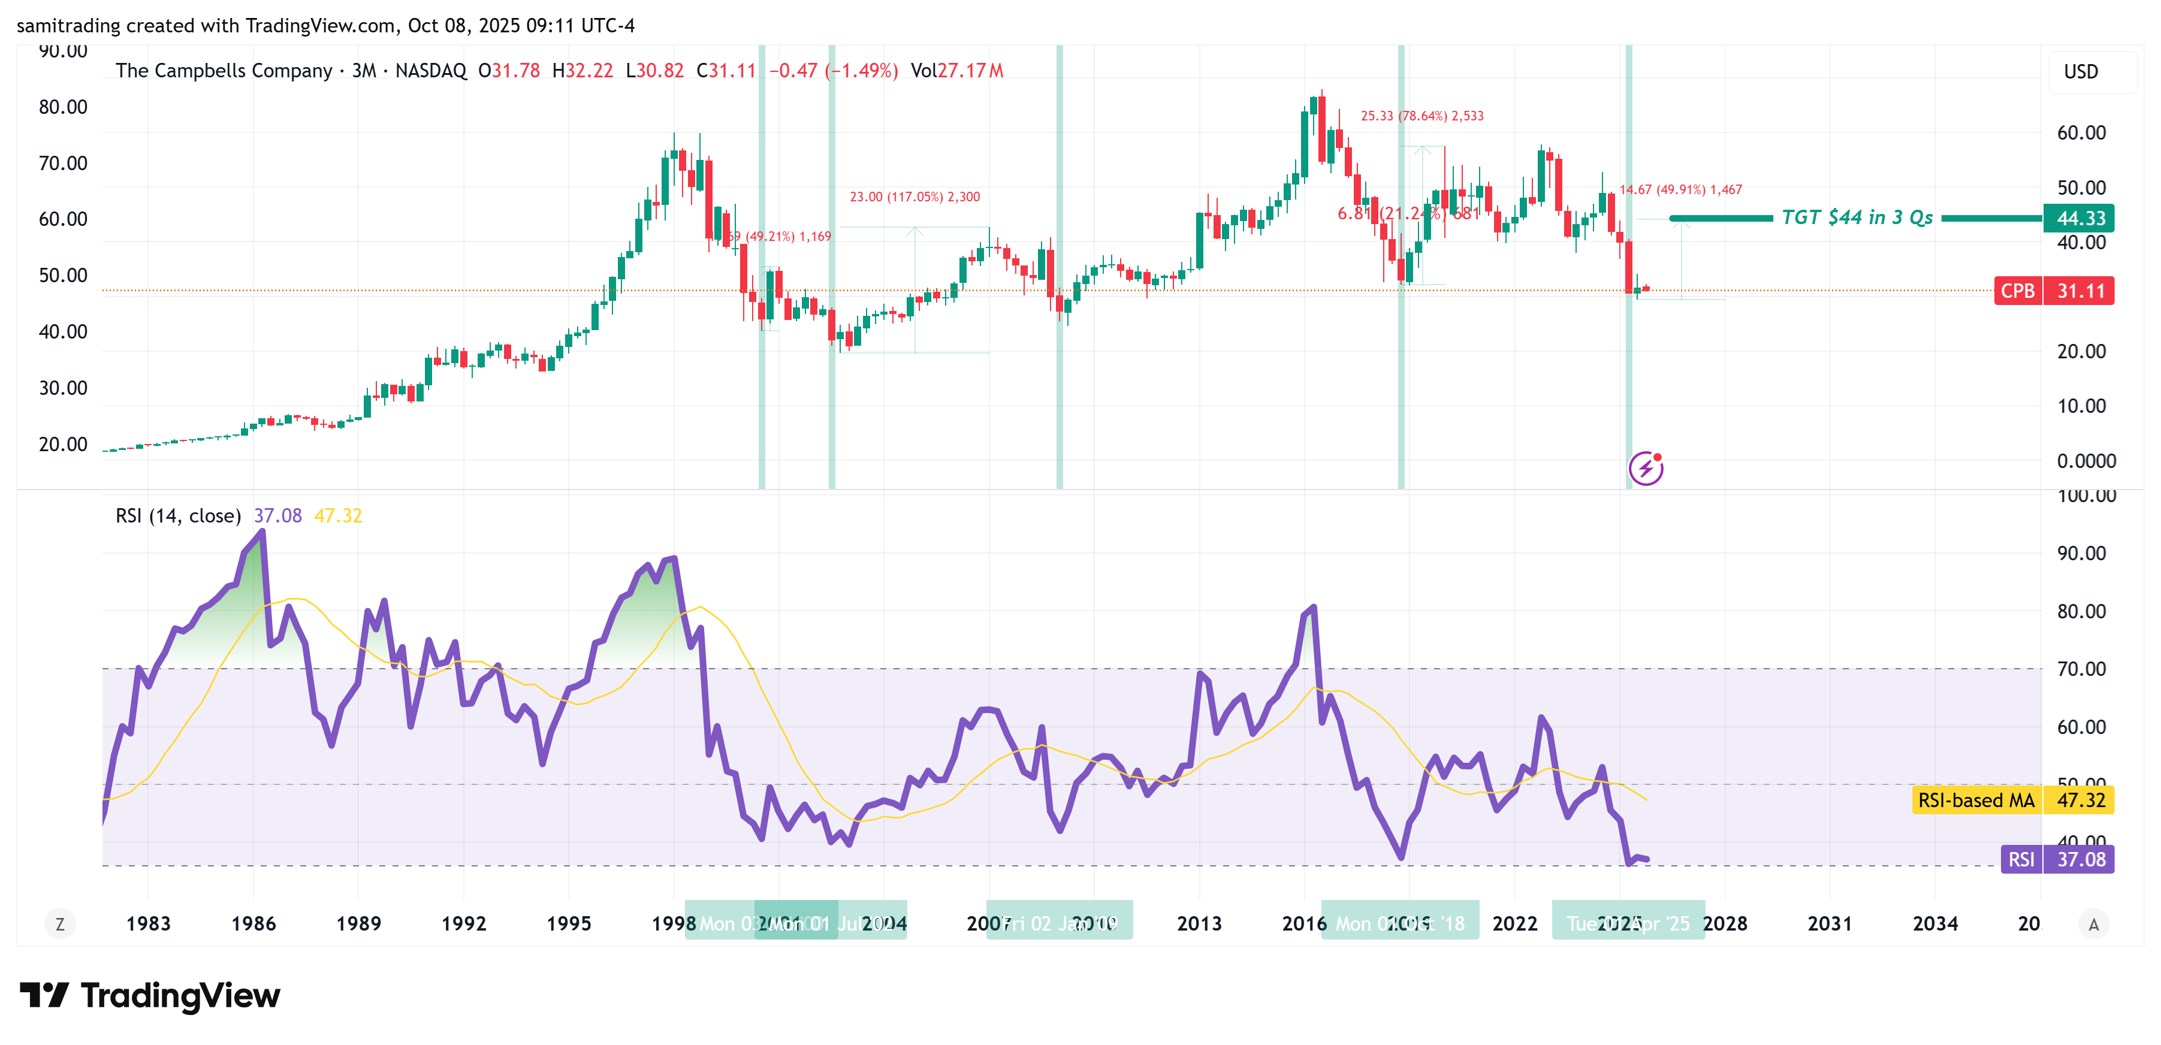The width and height of the screenshot is (2161, 1045).
Task: Click the teal vertical line near 2009
Action: (1060, 267)
